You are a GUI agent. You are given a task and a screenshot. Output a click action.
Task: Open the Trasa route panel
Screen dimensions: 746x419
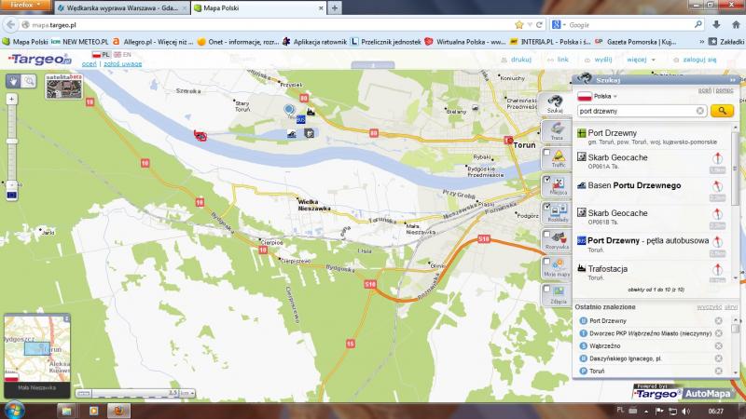(556, 130)
